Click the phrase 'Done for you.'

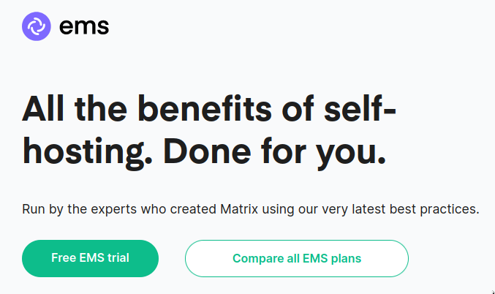[x=274, y=152]
